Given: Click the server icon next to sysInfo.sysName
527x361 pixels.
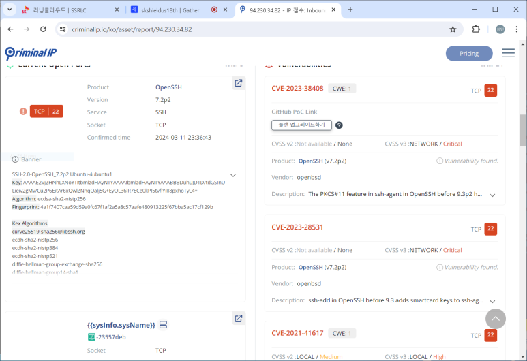Looking at the screenshot, I should (163, 325).
